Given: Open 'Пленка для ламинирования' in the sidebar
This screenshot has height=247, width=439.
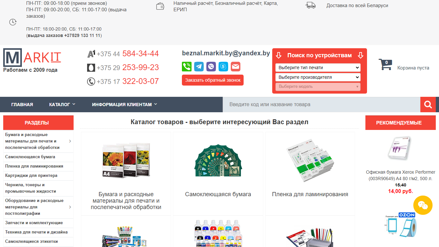Looking at the screenshot, I should (34, 166).
